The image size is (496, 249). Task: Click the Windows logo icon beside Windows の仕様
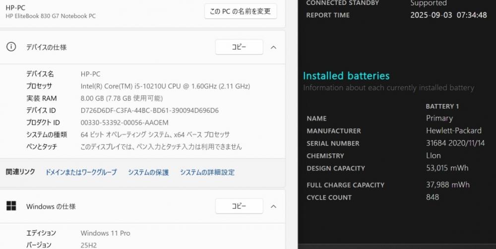click(x=11, y=206)
